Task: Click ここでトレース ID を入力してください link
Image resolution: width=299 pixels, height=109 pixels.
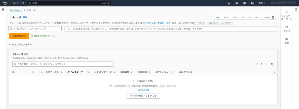Action: [x=214, y=23]
